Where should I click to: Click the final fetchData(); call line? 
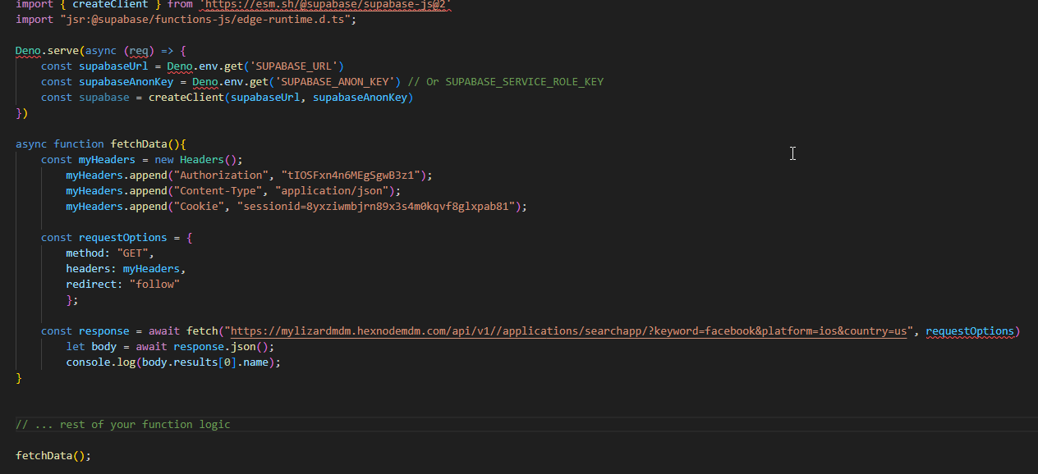point(53,456)
